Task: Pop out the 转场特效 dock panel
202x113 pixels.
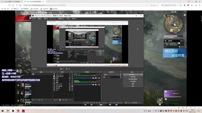Action: tap(121, 72)
